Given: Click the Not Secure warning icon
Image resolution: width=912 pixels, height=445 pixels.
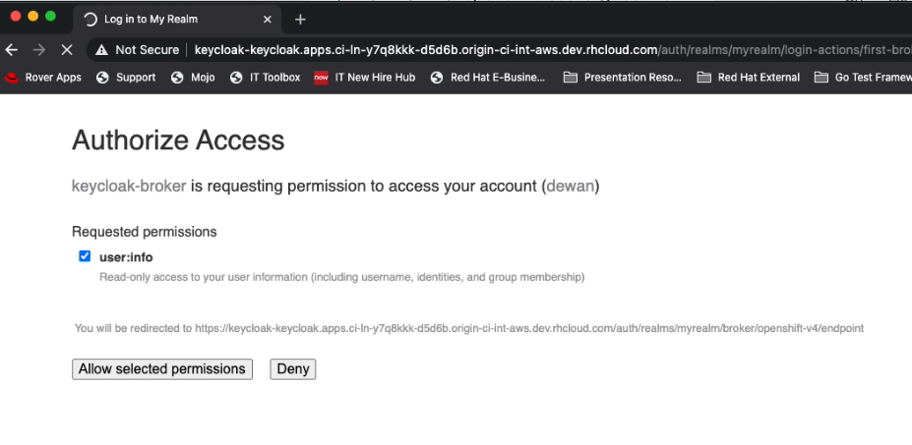Looking at the screenshot, I should (x=101, y=49).
